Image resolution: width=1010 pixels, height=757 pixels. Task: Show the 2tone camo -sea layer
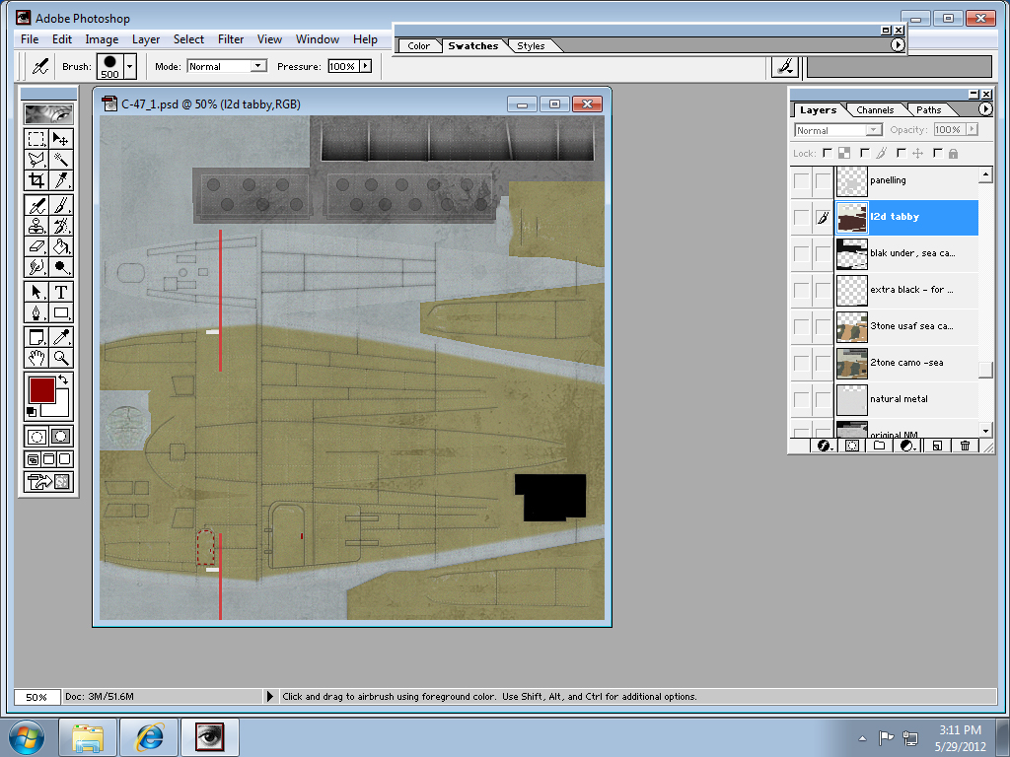[801, 363]
